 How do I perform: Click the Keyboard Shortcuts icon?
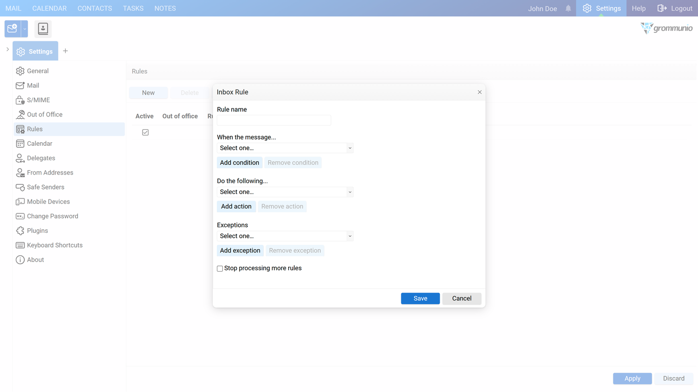pos(20,245)
